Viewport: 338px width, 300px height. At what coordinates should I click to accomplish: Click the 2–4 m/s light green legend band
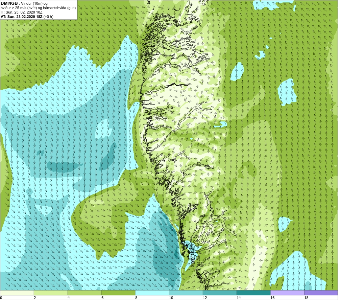pyautogui.click(x=51, y=293)
